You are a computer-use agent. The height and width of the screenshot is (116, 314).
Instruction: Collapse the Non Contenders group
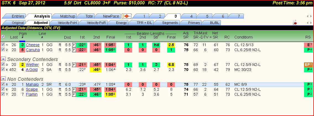pyautogui.click(x=3, y=79)
